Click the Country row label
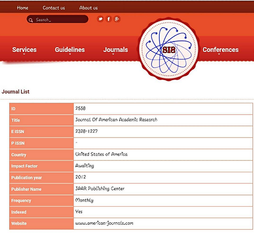The height and width of the screenshot is (233, 254). [18, 155]
